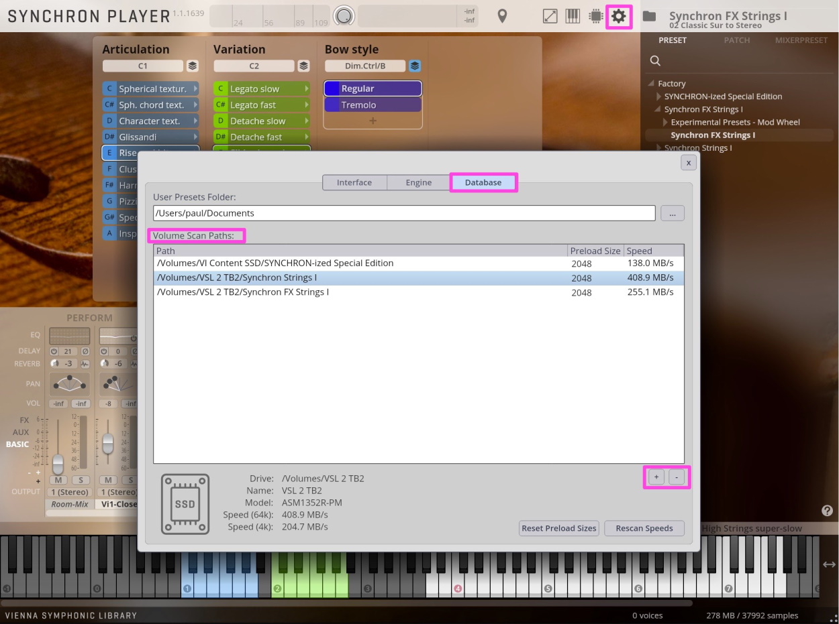
Task: Open the PATCH browser tab
Action: point(737,40)
